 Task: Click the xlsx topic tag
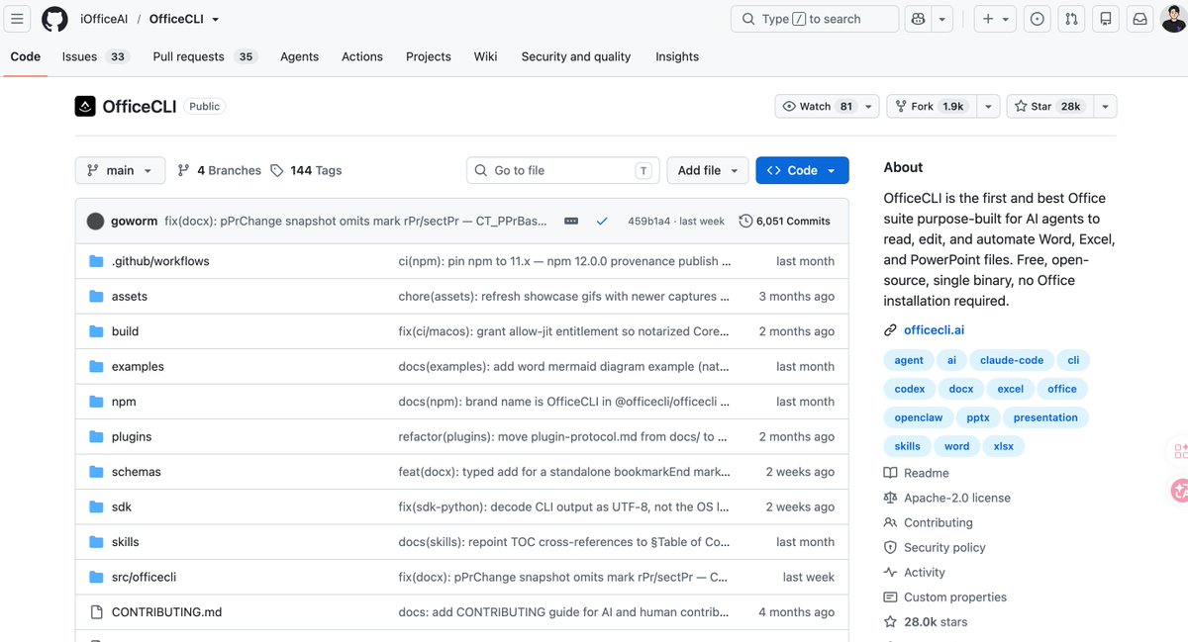pyautogui.click(x=1004, y=446)
